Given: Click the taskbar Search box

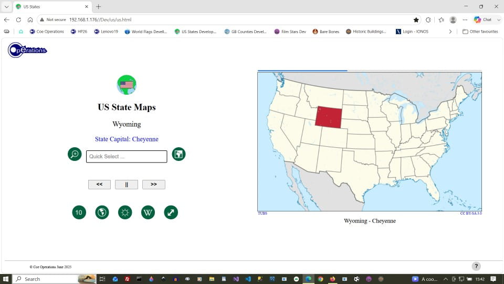Looking at the screenshot, I should pyautogui.click(x=54, y=279).
